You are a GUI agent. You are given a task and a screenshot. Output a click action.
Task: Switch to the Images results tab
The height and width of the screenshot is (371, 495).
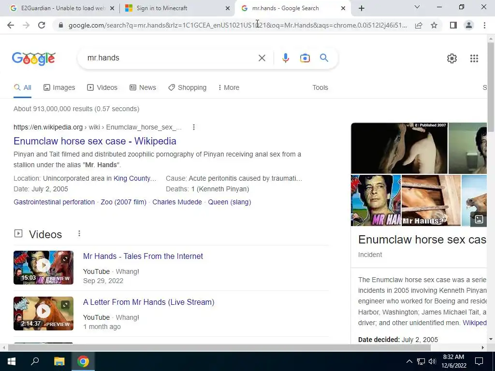tap(59, 88)
